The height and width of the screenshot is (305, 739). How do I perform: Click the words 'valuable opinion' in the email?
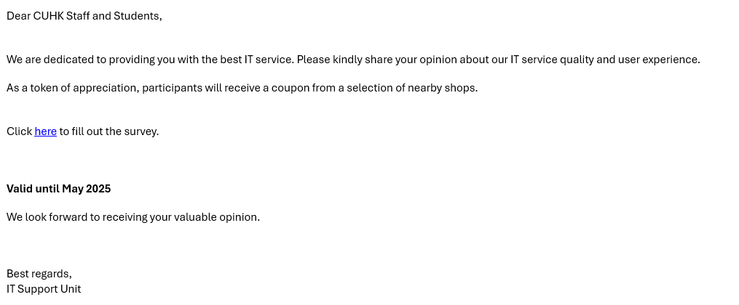217,217
